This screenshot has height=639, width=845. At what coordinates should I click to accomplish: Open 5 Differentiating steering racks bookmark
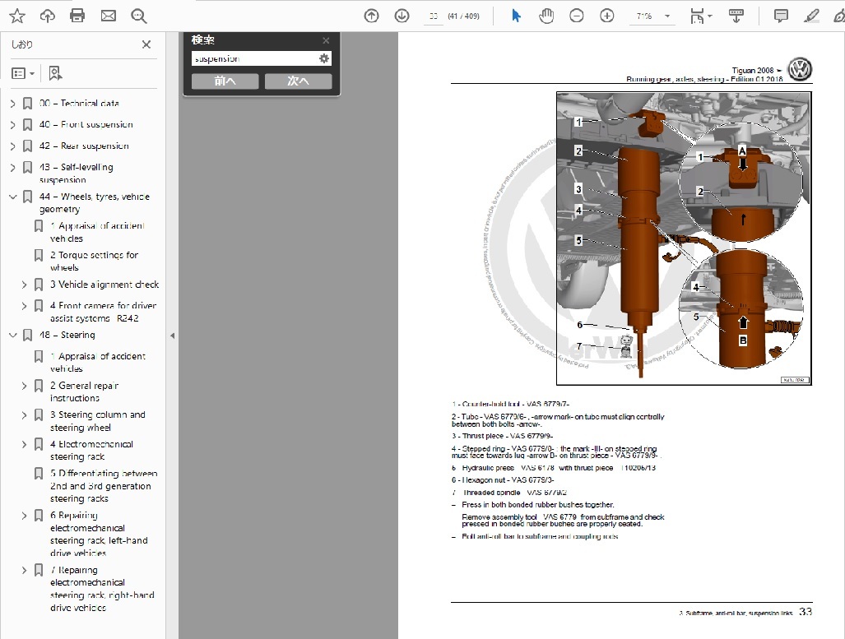(x=104, y=486)
